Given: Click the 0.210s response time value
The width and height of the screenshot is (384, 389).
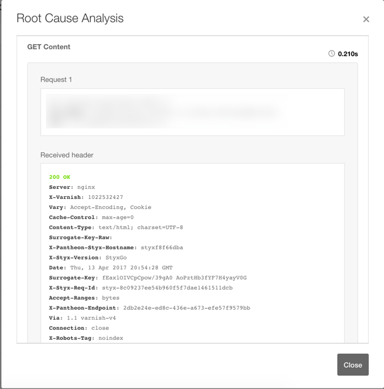Looking at the screenshot, I should tap(347, 54).
